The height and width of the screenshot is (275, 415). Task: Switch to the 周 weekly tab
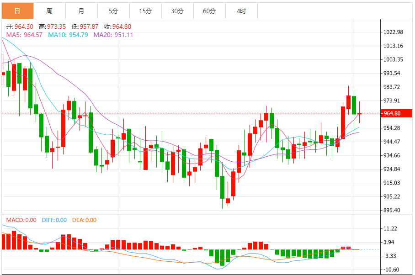click(x=49, y=11)
